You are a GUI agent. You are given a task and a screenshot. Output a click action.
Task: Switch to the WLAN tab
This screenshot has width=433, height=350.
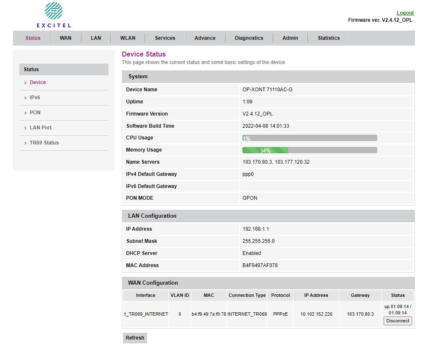128,38
